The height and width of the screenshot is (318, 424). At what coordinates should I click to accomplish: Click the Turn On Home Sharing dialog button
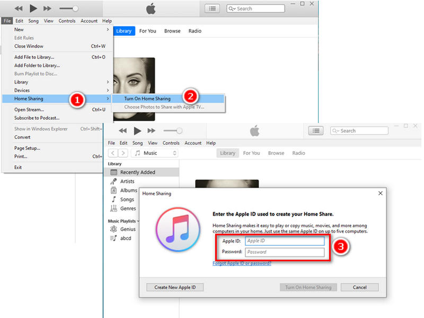click(x=308, y=287)
